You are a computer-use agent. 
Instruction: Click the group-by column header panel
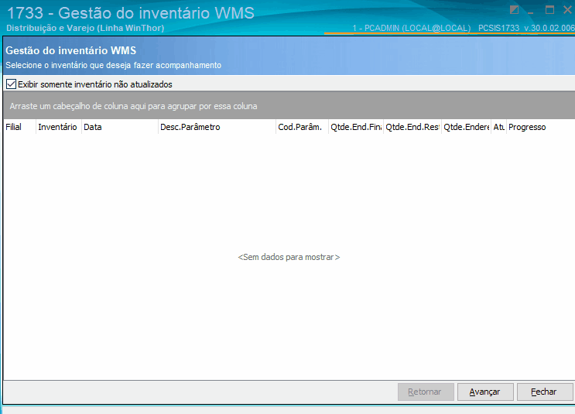coord(287,106)
